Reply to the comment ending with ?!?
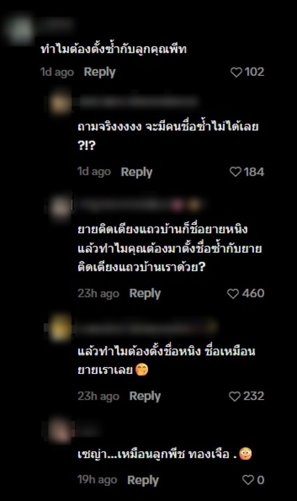 click(137, 172)
